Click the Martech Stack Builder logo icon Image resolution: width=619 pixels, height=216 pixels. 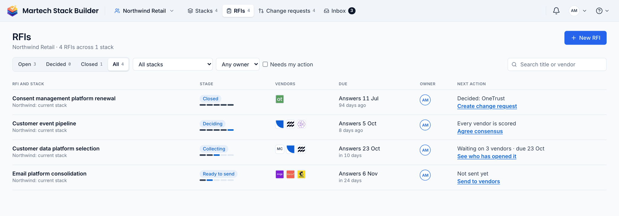tap(12, 11)
